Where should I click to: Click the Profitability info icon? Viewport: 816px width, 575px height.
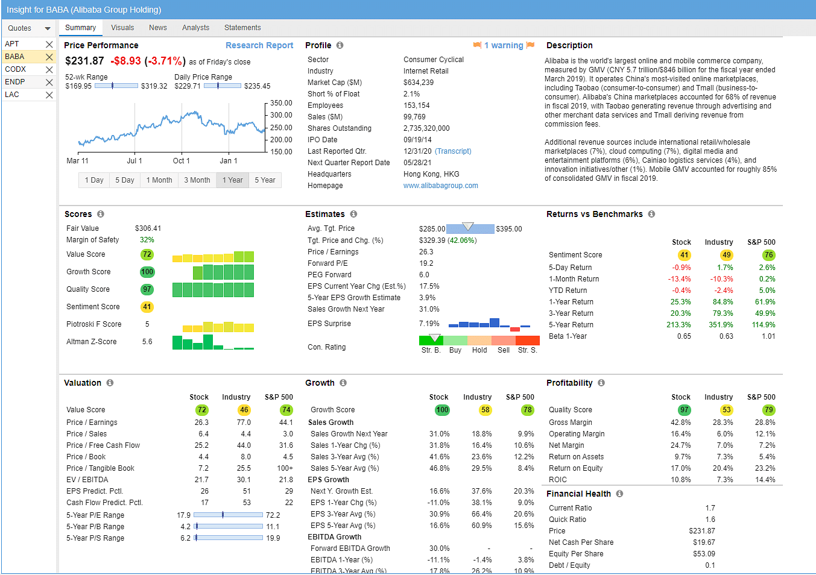601,383
